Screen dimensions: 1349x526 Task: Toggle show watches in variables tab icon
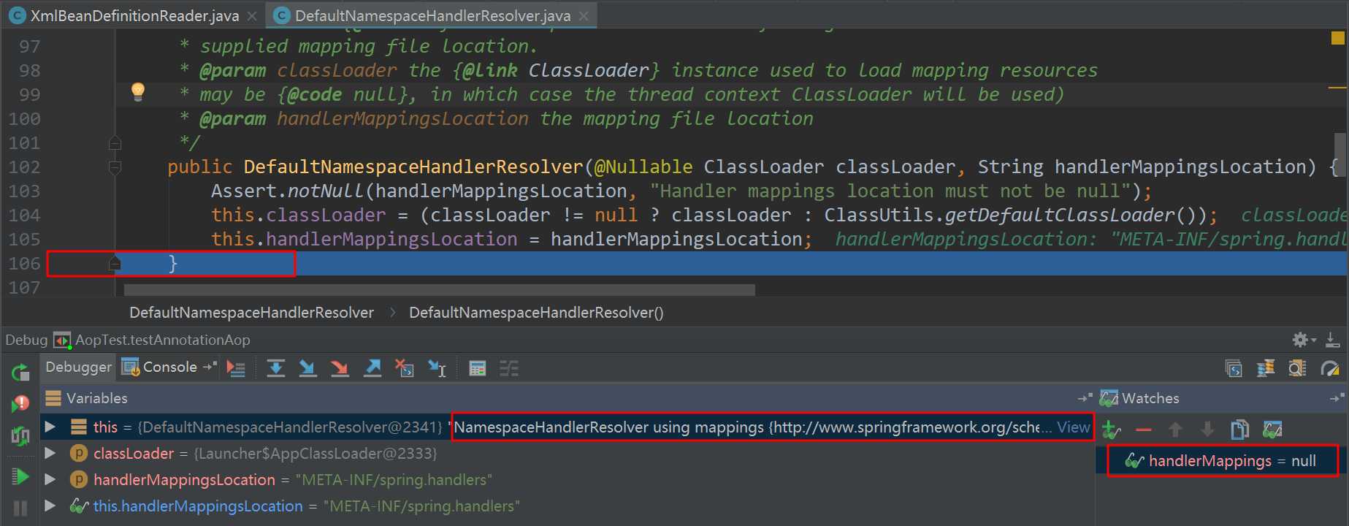pyautogui.click(x=1272, y=430)
